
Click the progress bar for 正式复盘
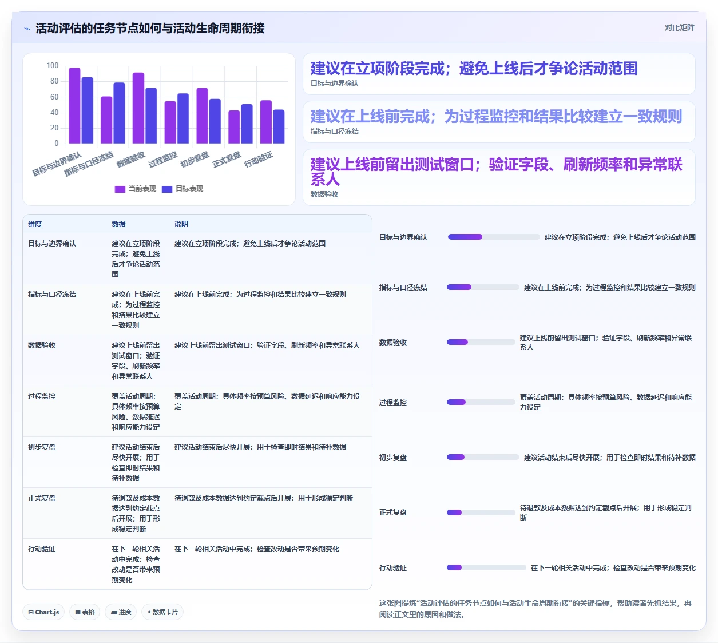[481, 513]
